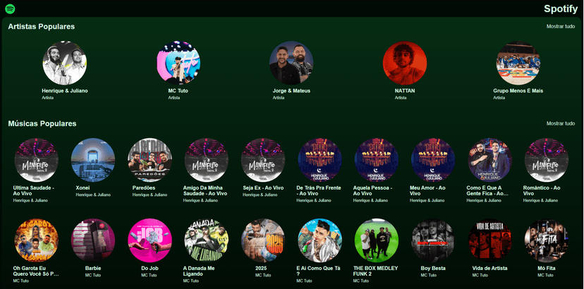
Task: Play Seja Ex - Ao Vivo cover
Action: pyautogui.click(x=263, y=160)
